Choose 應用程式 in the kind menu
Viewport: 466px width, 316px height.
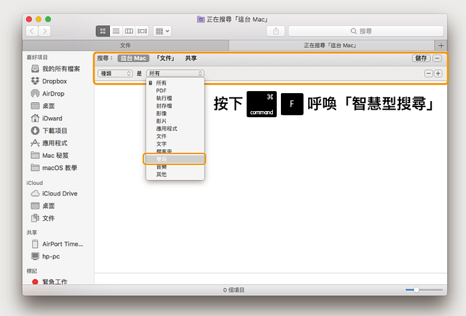tap(175, 128)
